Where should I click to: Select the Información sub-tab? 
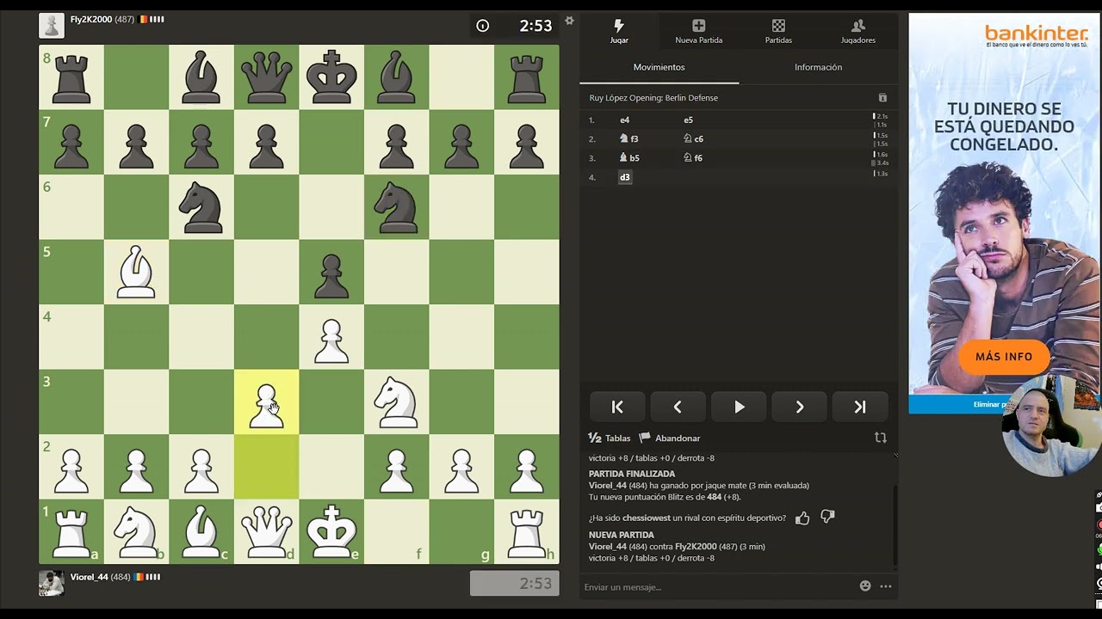point(818,67)
